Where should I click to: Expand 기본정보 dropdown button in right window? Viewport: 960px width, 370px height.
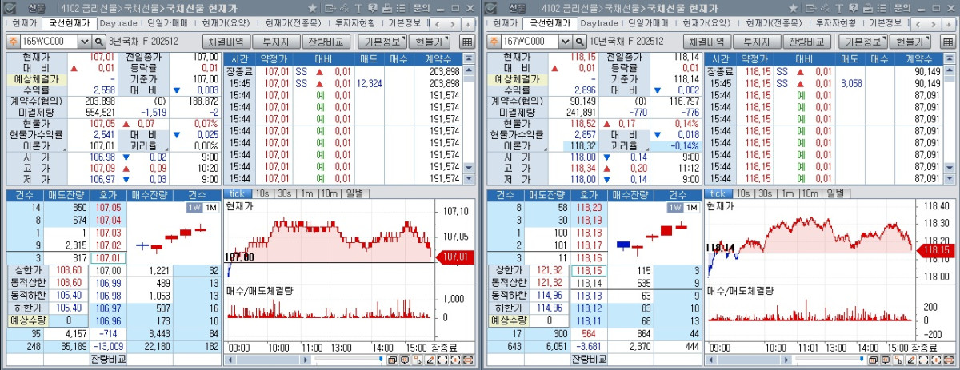coord(863,42)
